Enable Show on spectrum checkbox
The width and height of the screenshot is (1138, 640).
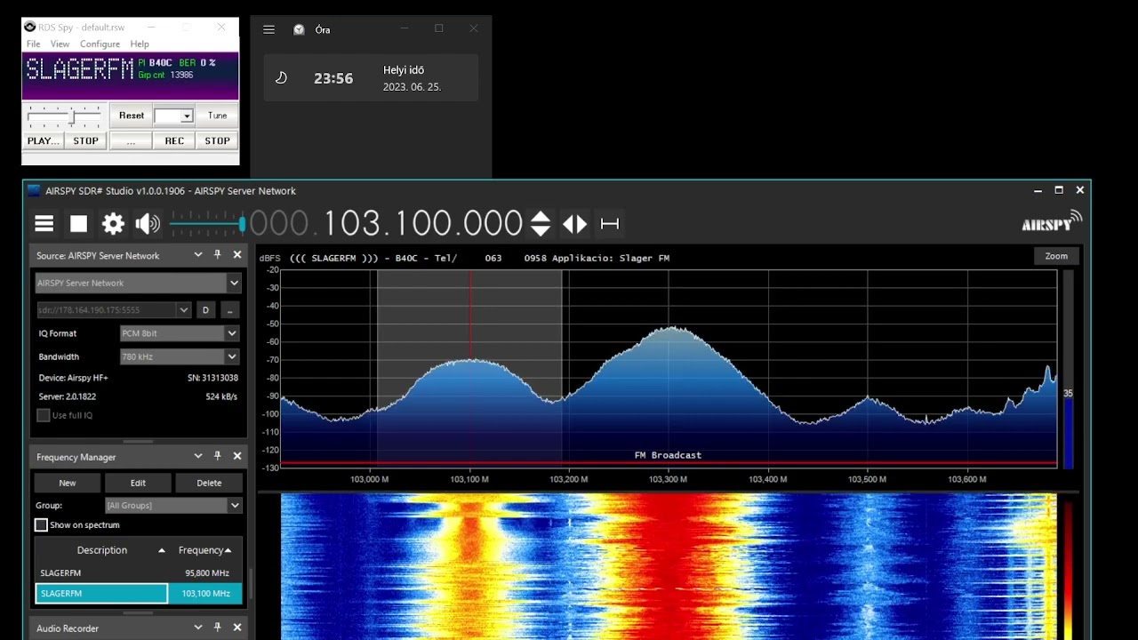[41, 525]
